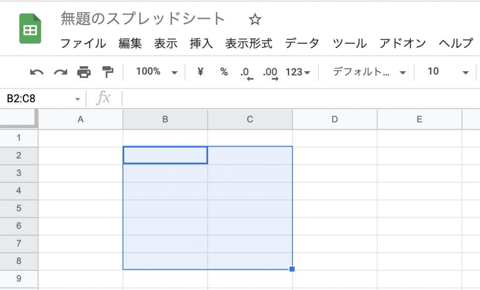The width and height of the screenshot is (480, 290).
Task: Open the 123 number format dropdown
Action: click(x=298, y=72)
